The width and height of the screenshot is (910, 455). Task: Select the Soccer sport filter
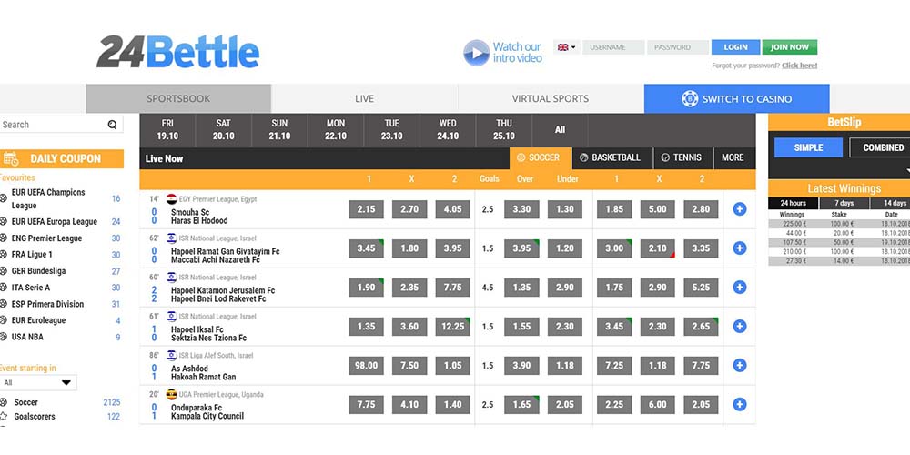541,157
